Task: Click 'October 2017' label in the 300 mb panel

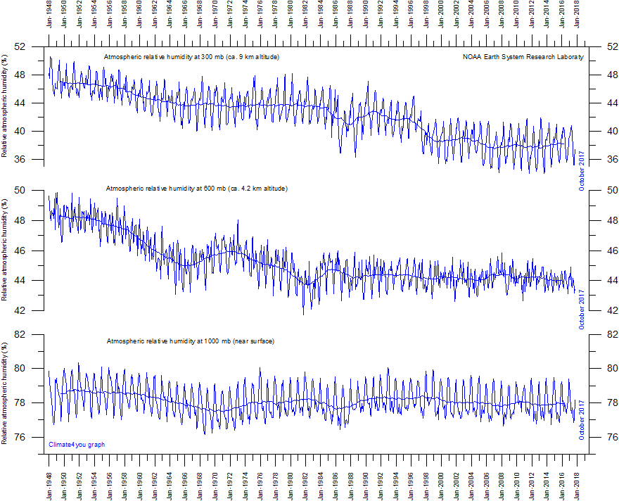Action: click(582, 171)
